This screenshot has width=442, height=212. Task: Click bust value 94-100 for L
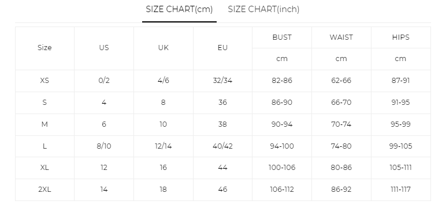tap(282, 146)
